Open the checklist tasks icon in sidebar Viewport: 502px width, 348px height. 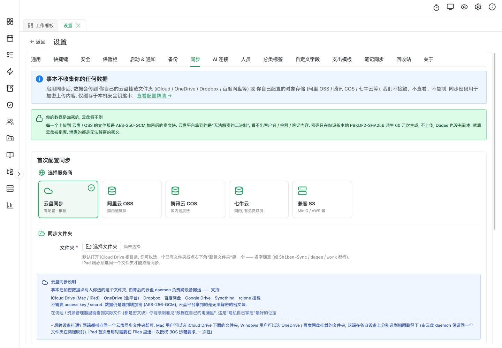pos(10,55)
